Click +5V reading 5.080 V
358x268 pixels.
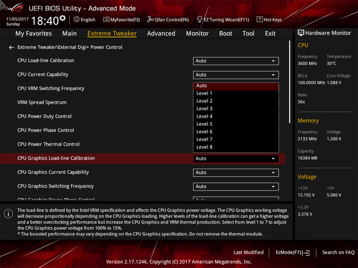[x=334, y=195]
